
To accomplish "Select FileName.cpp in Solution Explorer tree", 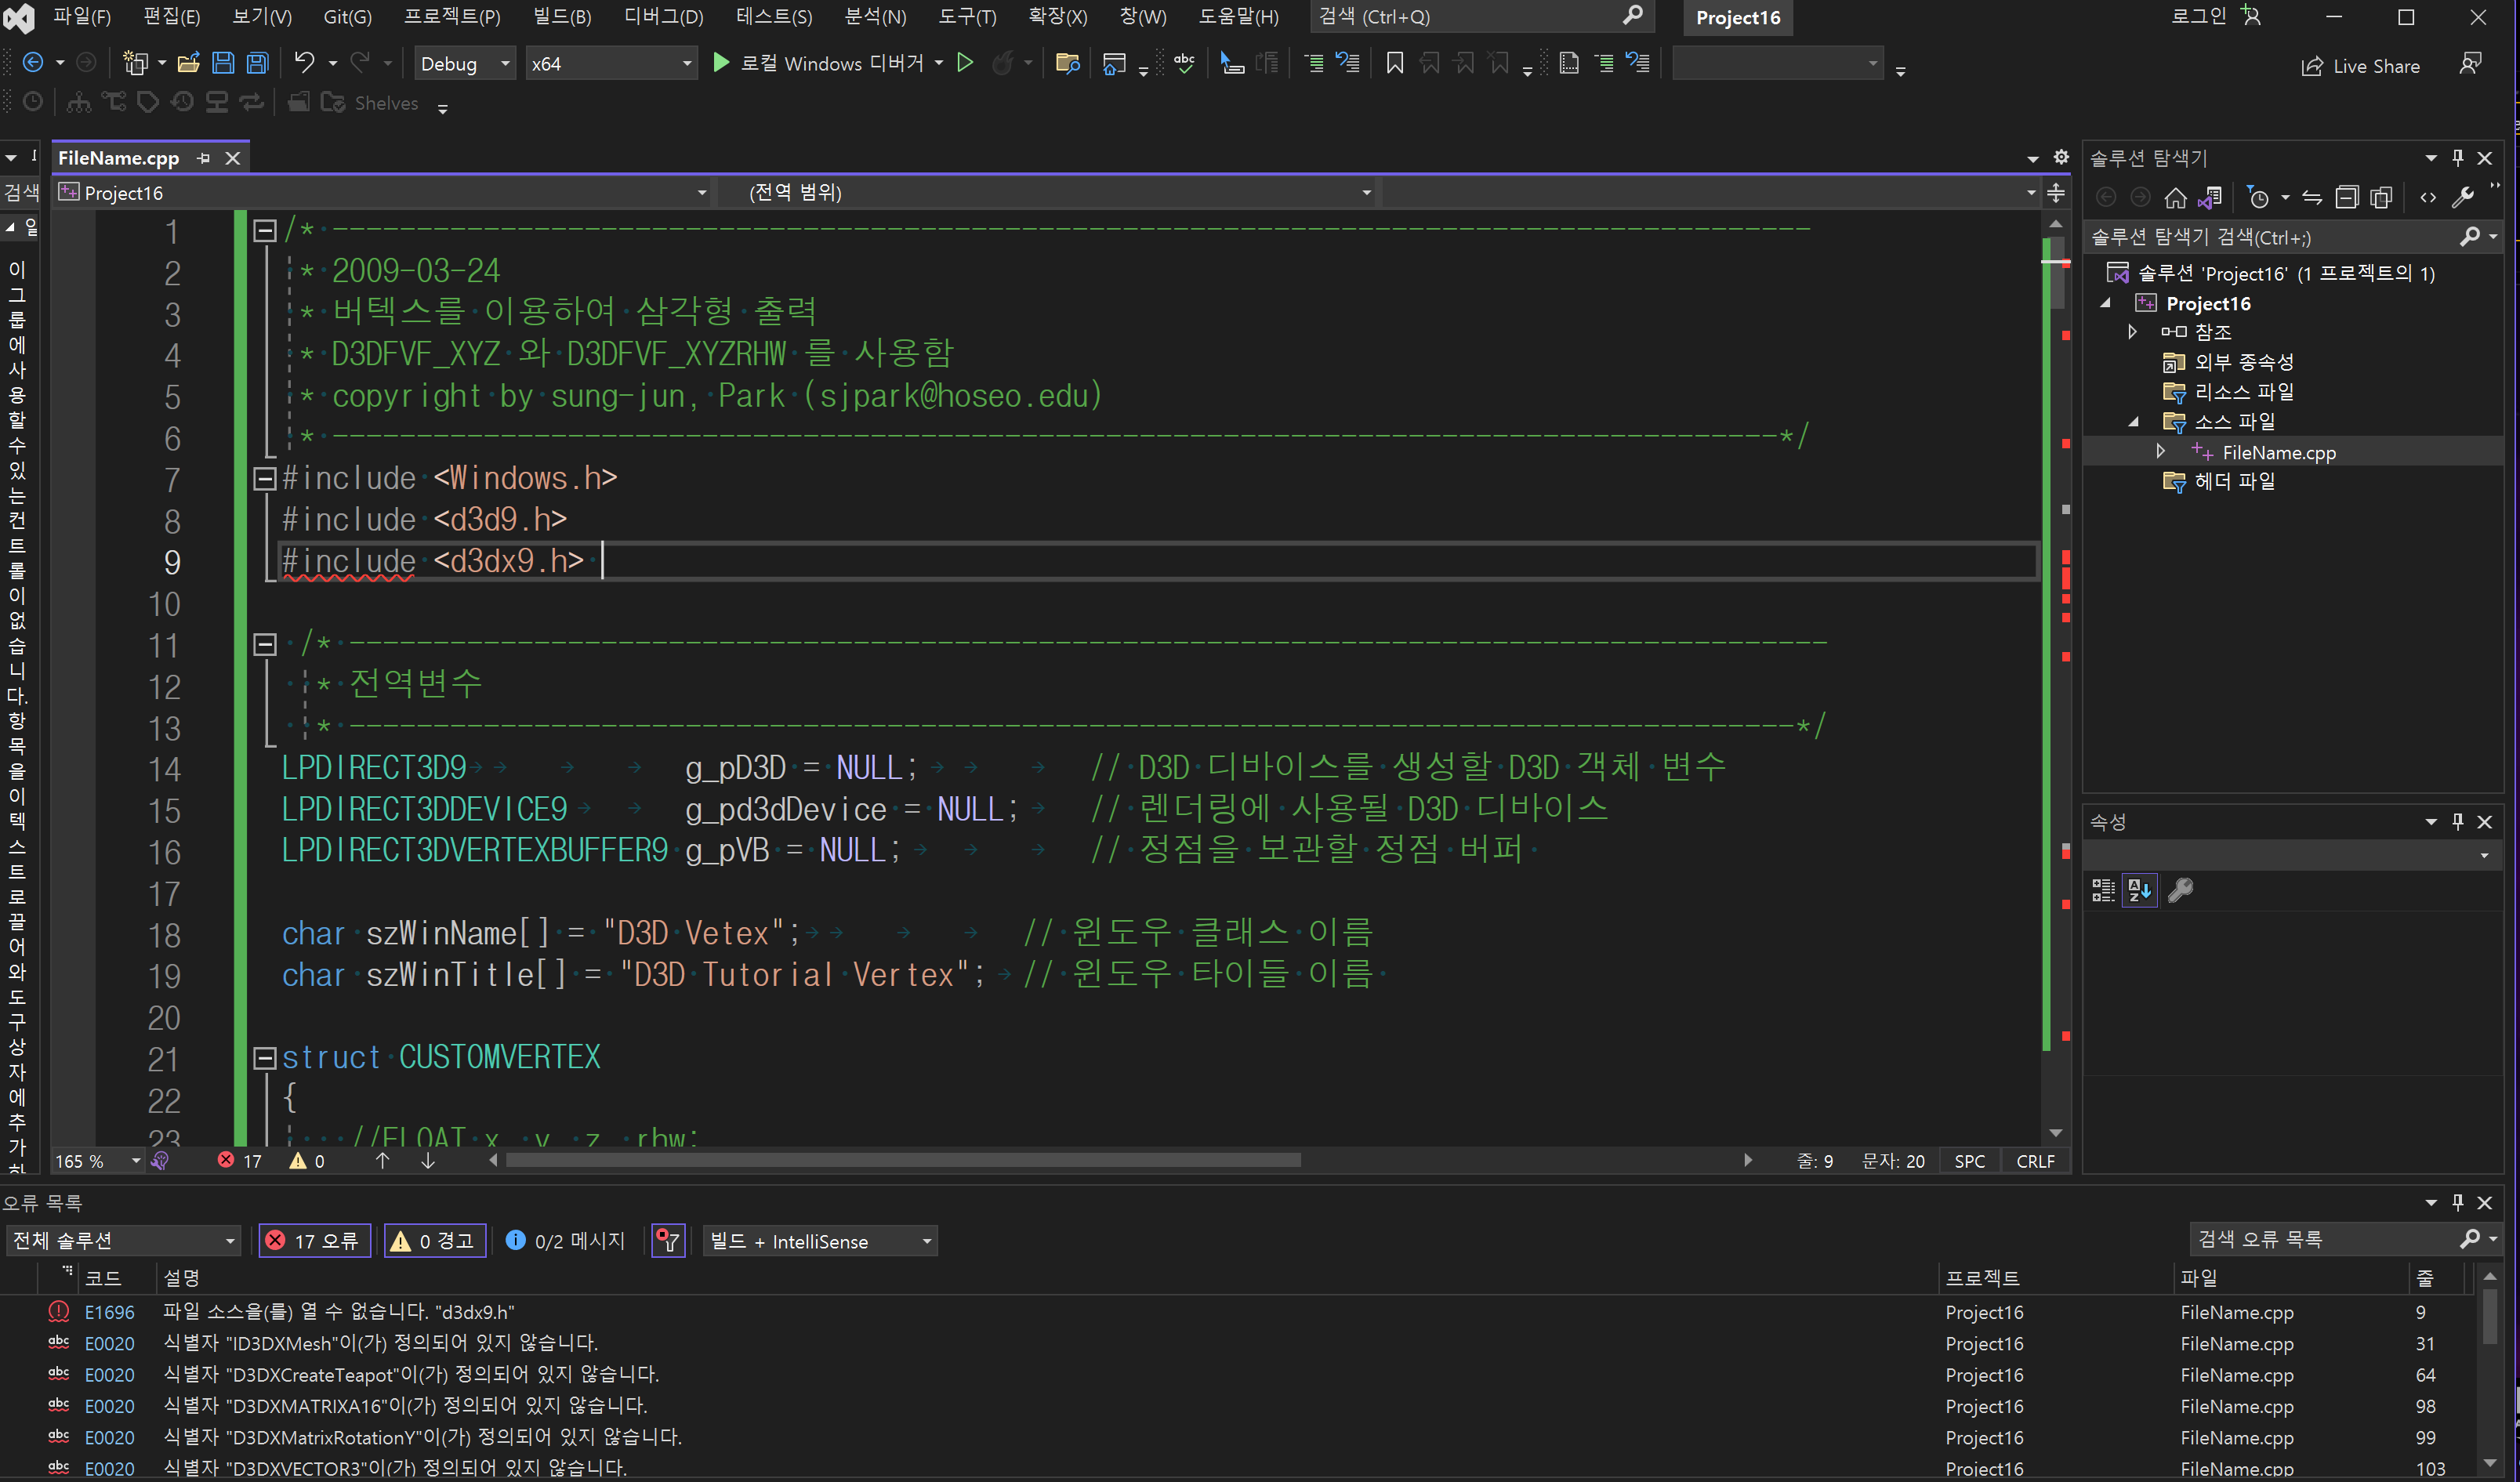I will point(2278,452).
